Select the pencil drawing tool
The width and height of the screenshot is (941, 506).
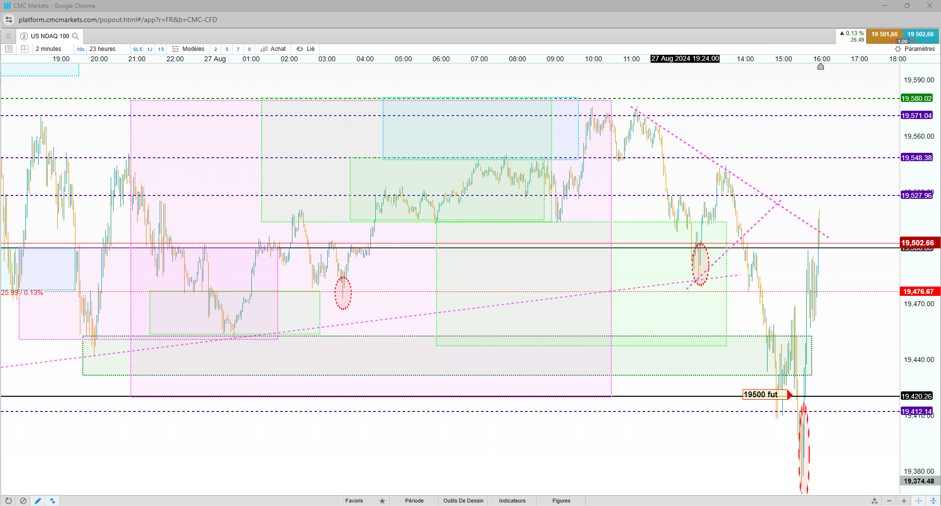[38, 501]
